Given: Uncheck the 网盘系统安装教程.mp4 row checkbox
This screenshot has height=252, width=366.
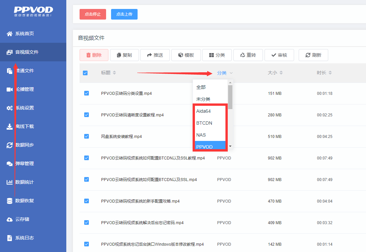Looking at the screenshot, I should coord(87,136).
